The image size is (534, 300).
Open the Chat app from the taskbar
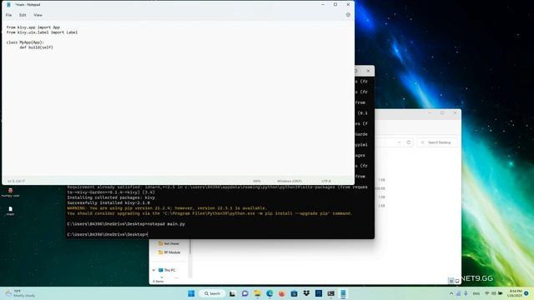coord(244,293)
